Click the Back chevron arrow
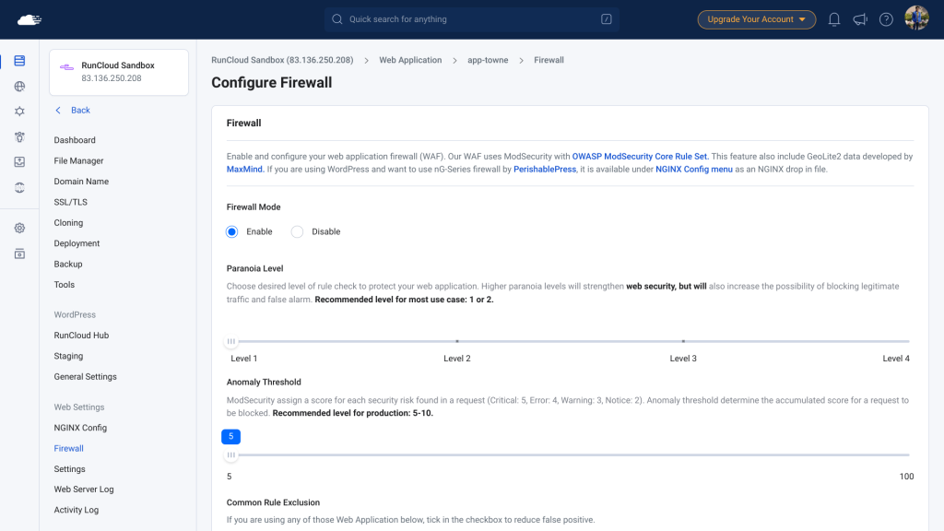 58,111
